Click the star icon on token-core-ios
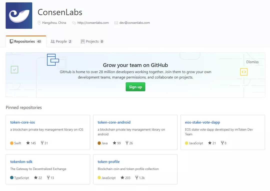Screen dimensions: 270x191 coord(28,143)
